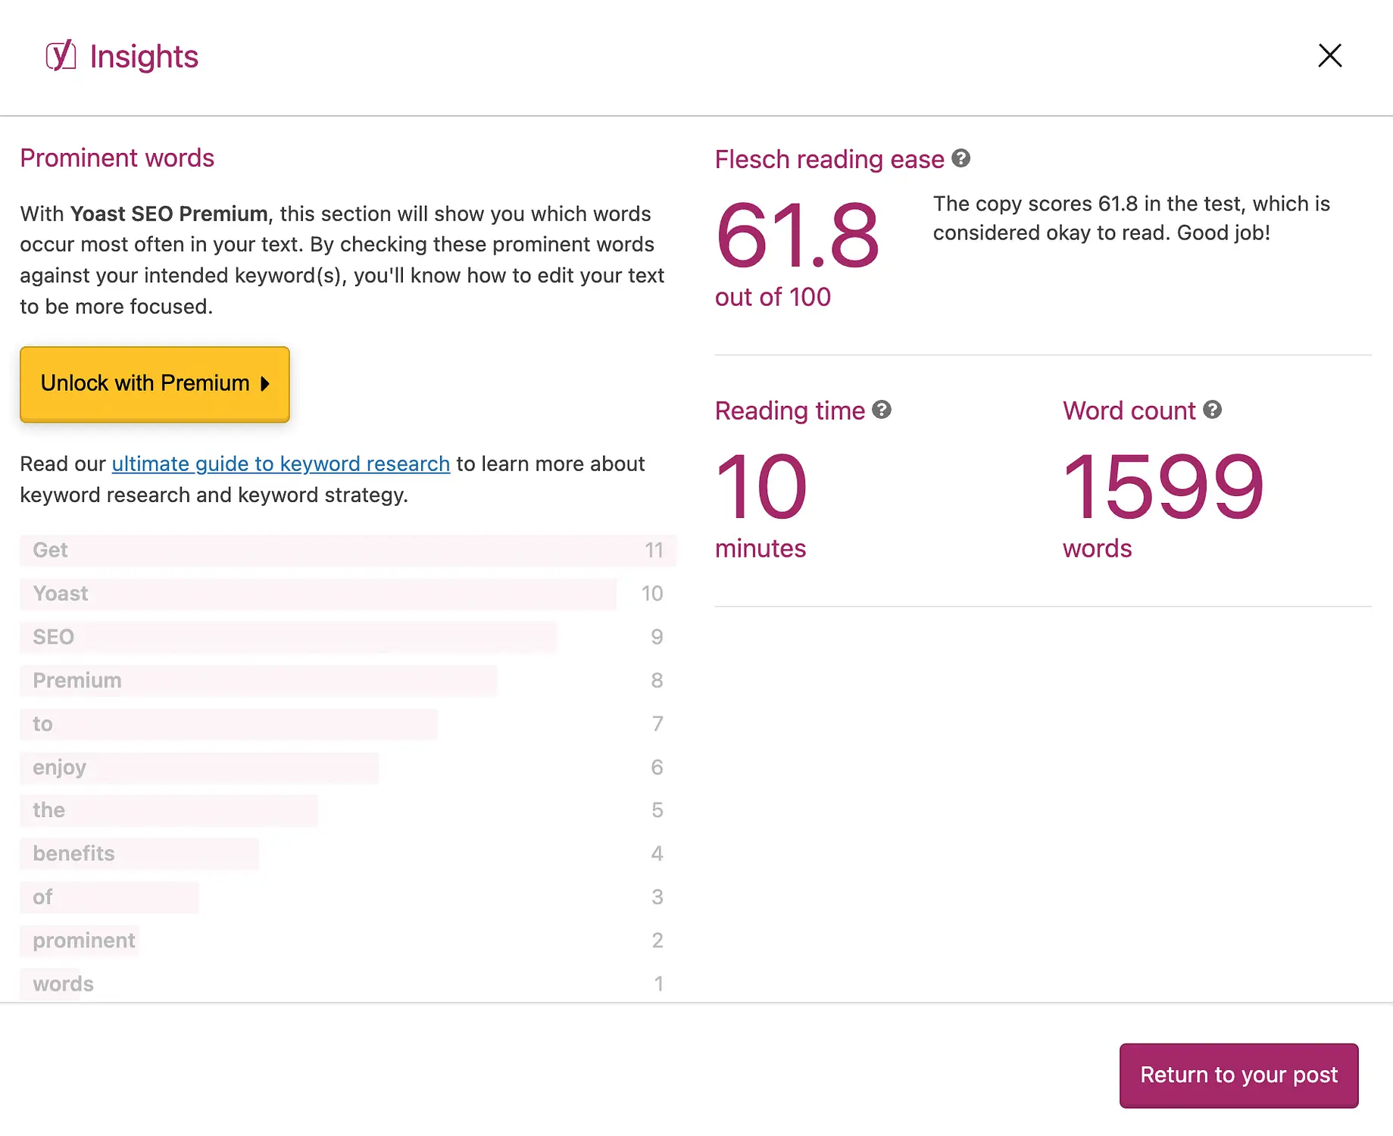Click the Word count help icon

1212,410
